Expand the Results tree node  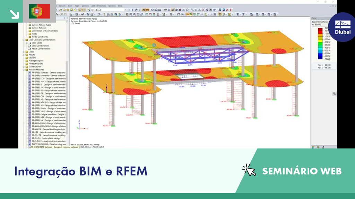coord(24,55)
